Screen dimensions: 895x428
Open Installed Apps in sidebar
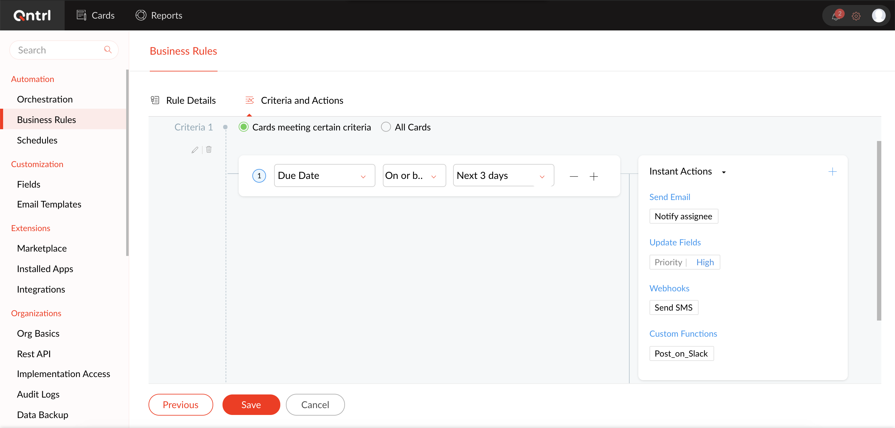45,269
